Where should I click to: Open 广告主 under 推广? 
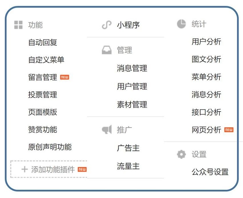pos(128,148)
